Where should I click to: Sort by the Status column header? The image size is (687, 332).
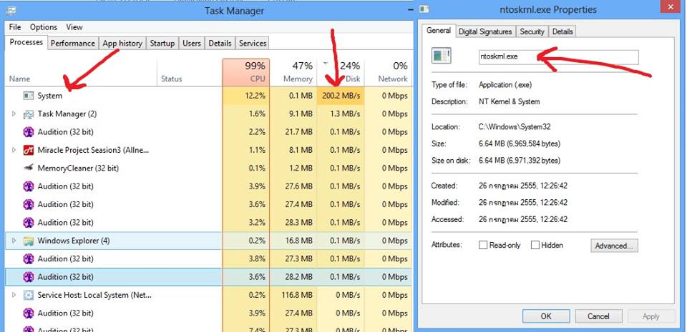pyautogui.click(x=190, y=73)
